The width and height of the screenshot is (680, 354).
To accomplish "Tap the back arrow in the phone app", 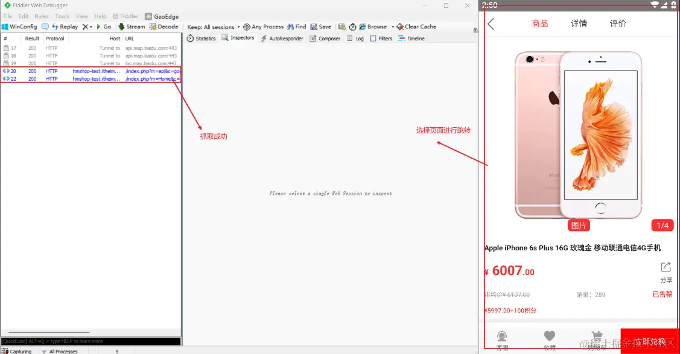I will pos(491,24).
